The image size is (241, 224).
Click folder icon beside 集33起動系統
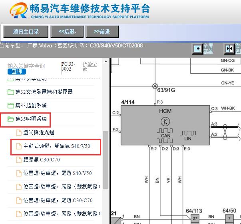click(11, 106)
